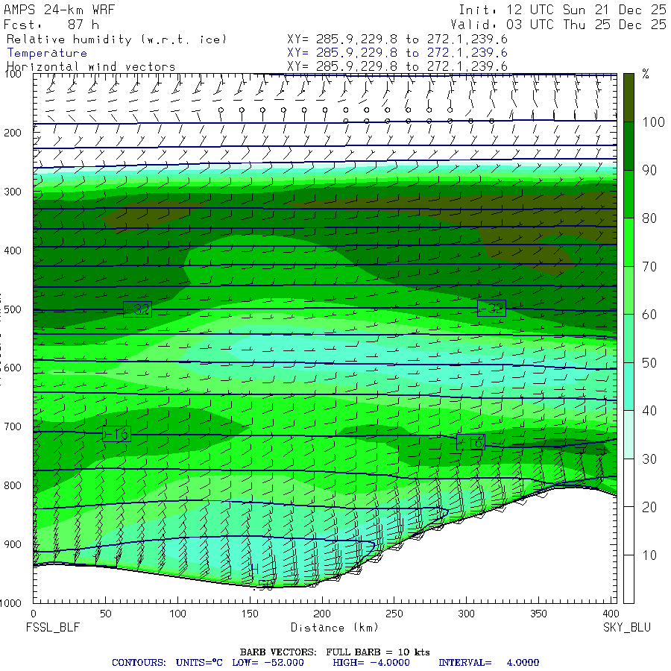Viewport: 671px width, 671px height.
Task: Click the blue H high marker near the surface
Action: tap(255, 569)
